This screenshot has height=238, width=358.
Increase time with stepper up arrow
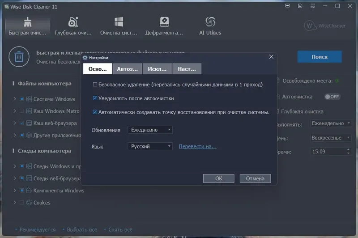tap(348, 150)
